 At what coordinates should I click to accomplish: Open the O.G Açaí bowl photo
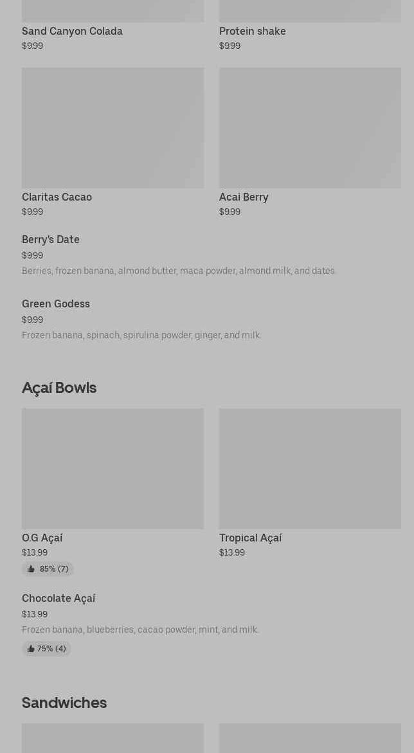tap(113, 468)
